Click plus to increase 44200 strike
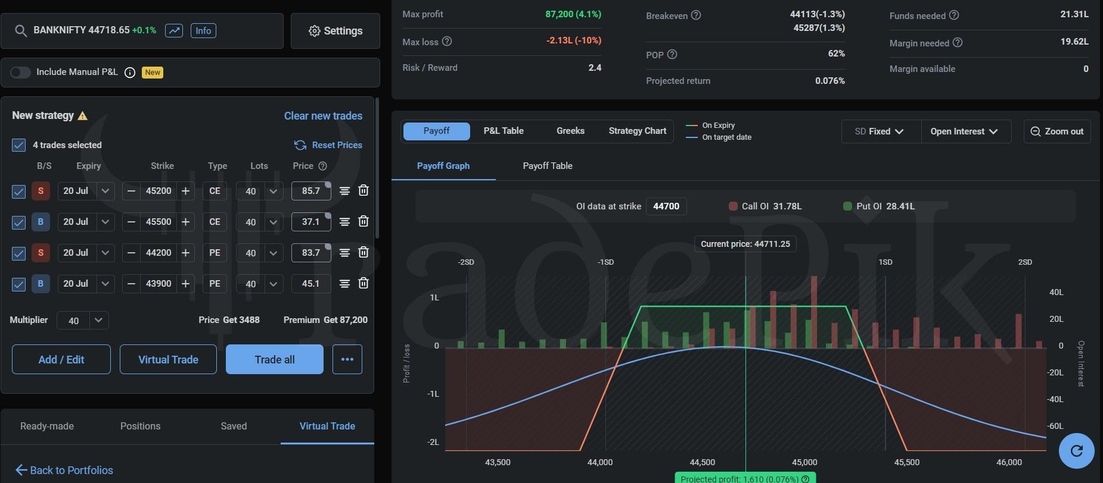This screenshot has height=483, width=1103. [x=185, y=253]
